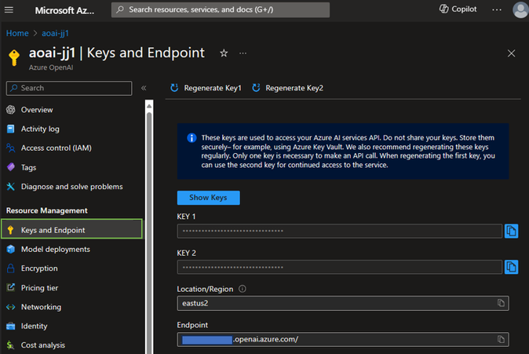Click the purple Tags icon

(11, 167)
